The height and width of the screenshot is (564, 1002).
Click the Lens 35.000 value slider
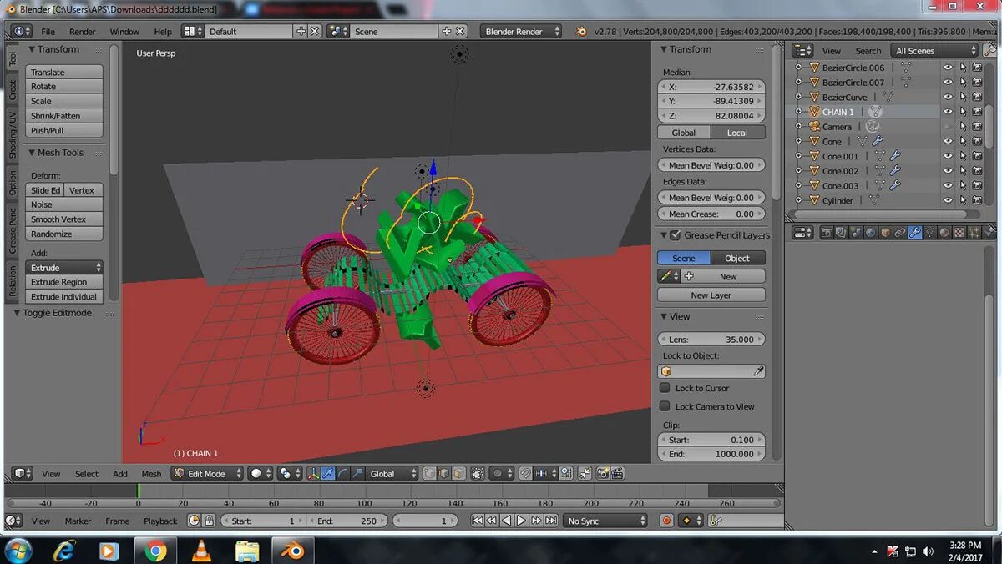point(711,340)
